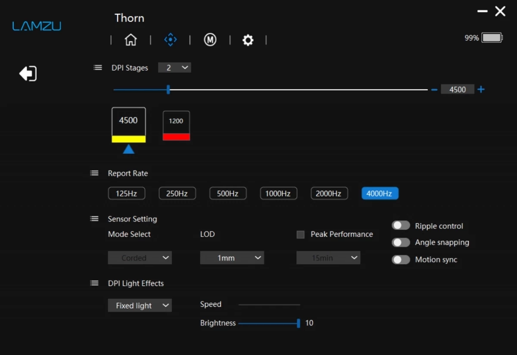517x355 pixels.
Task: Minimize the Lamzu window
Action: pos(483,12)
